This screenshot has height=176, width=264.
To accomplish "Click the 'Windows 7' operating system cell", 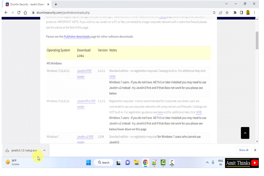I will 53,137.
